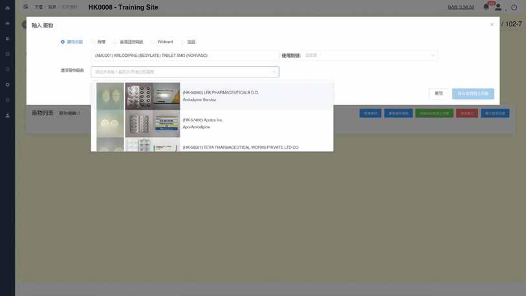The width and height of the screenshot is (526, 296).
Task: Open the user account icon in the top bar
Action: (498, 7)
